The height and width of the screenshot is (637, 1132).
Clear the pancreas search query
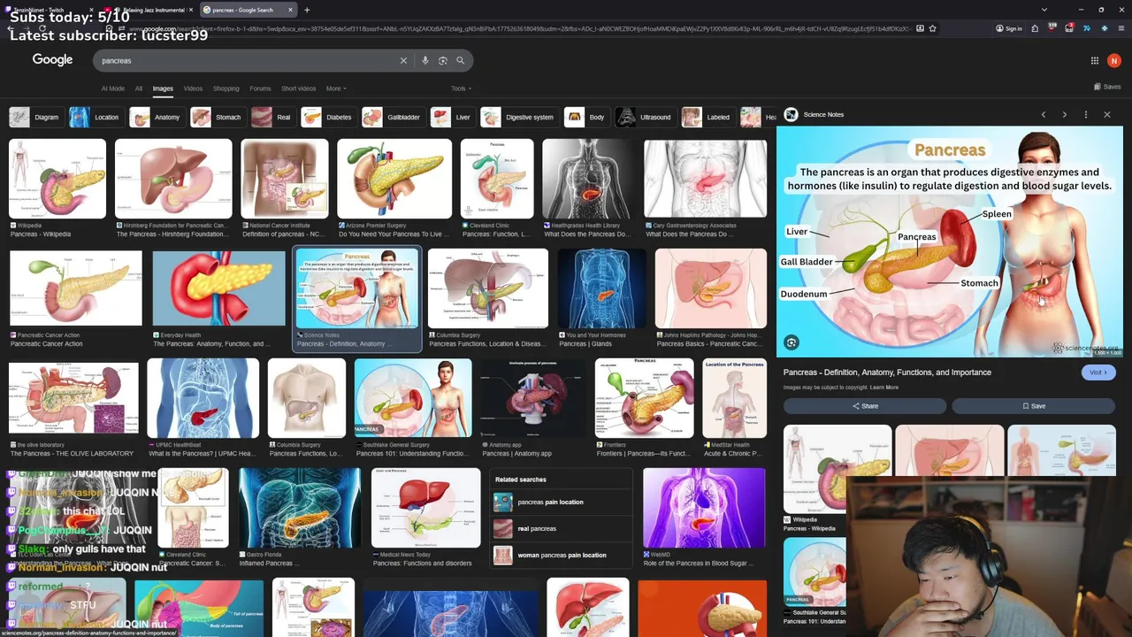coord(403,61)
